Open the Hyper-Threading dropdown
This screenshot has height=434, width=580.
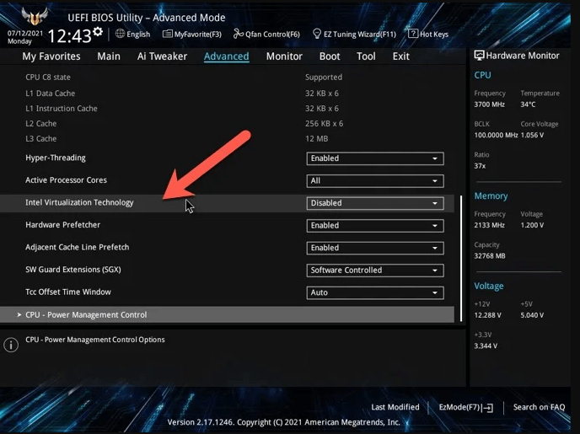(375, 158)
